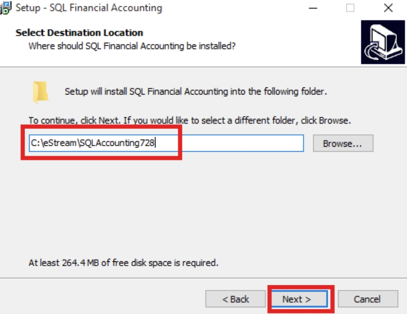Minimize the Setup window
The height and width of the screenshot is (314, 407).
313,8
